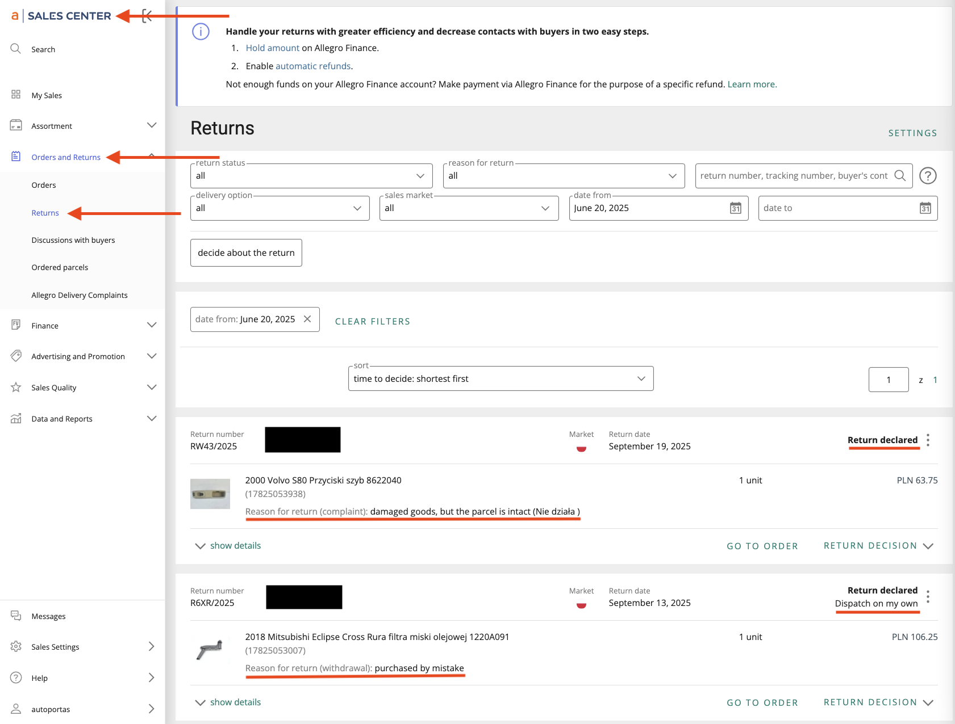The height and width of the screenshot is (724, 955).
Task: Open Returns in the sidebar submenu
Action: click(x=45, y=213)
